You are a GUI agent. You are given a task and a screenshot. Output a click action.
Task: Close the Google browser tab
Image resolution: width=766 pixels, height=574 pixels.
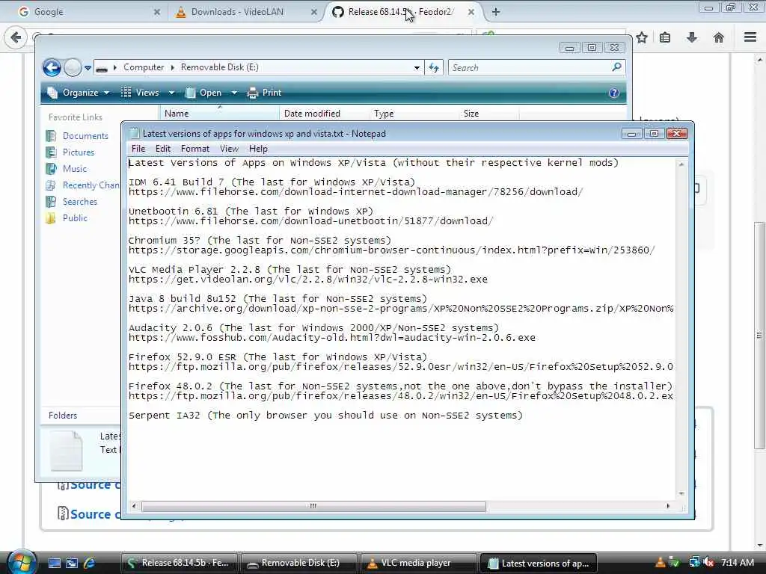click(x=157, y=12)
